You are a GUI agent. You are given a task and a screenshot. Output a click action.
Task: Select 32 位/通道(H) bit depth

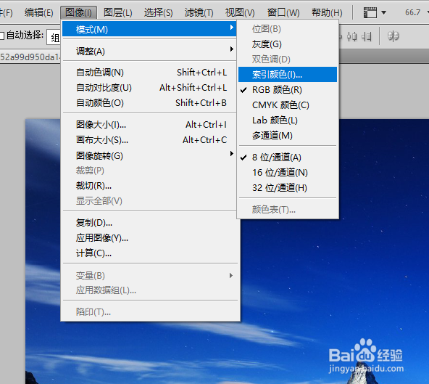288,188
